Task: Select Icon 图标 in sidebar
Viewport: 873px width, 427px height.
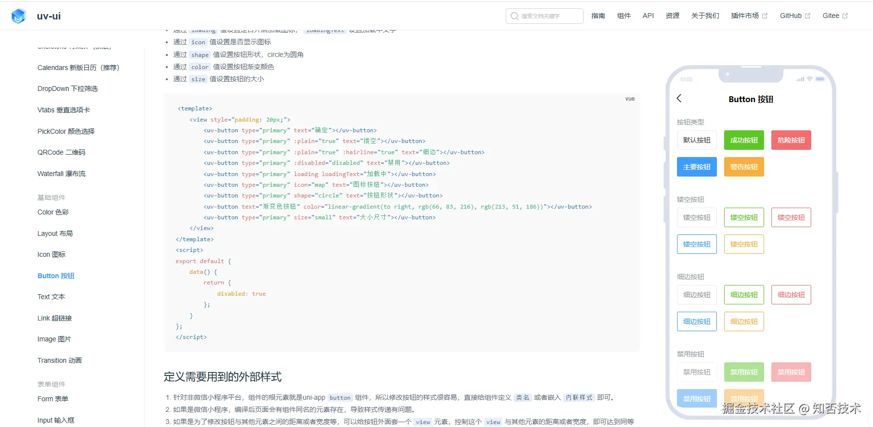Action: tap(52, 254)
